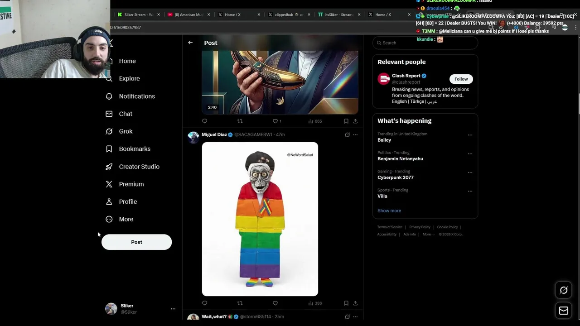Click the page vertical scrollbar
The height and width of the screenshot is (326, 580).
click(578, 104)
